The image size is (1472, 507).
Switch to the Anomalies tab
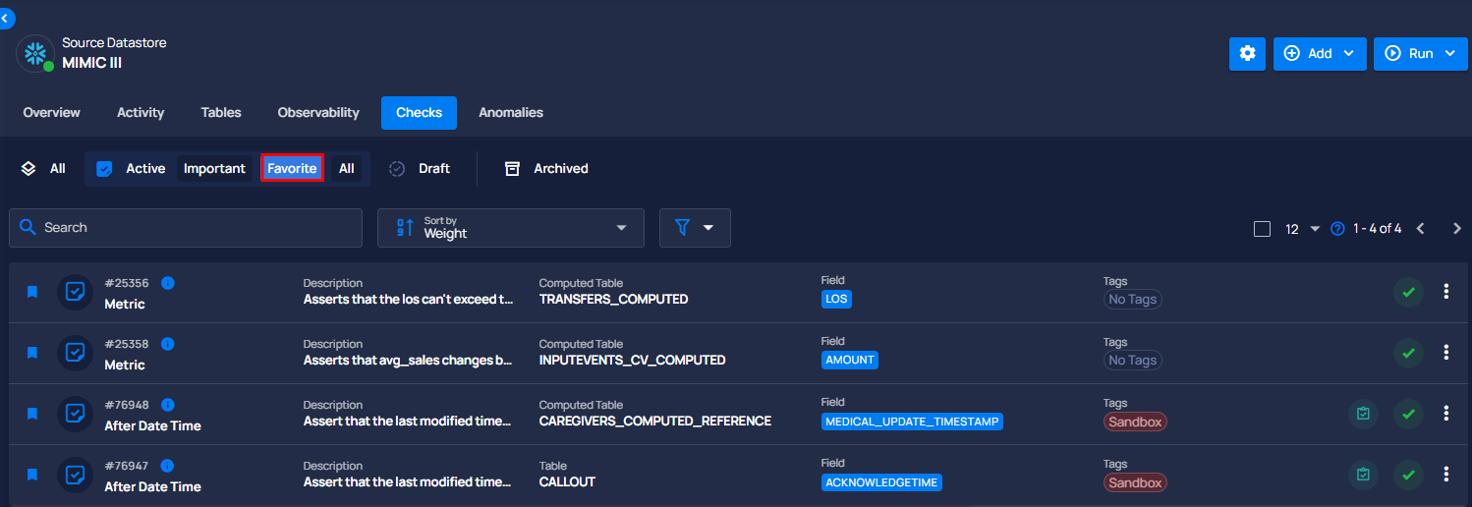pos(511,113)
